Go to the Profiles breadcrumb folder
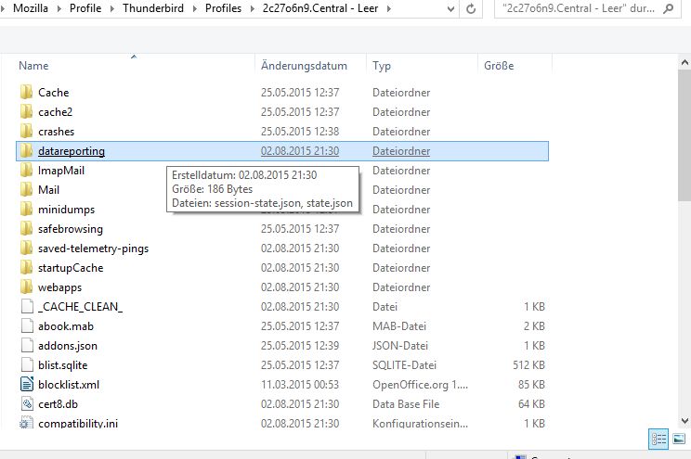Image resolution: width=691 pixels, height=459 pixels. pos(223,8)
